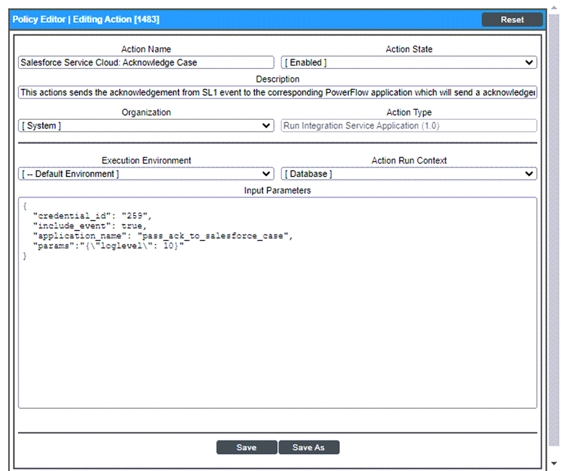The image size is (561, 471).
Task: Click the Action Name label
Action: [x=146, y=49]
